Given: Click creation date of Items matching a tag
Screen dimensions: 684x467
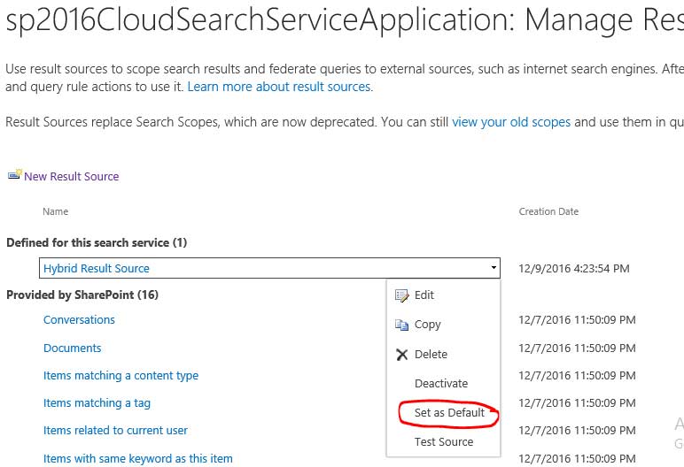Looking at the screenshot, I should [x=577, y=403].
